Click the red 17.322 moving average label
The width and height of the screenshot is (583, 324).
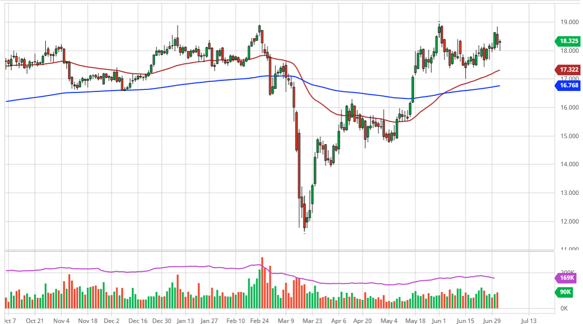pyautogui.click(x=568, y=70)
